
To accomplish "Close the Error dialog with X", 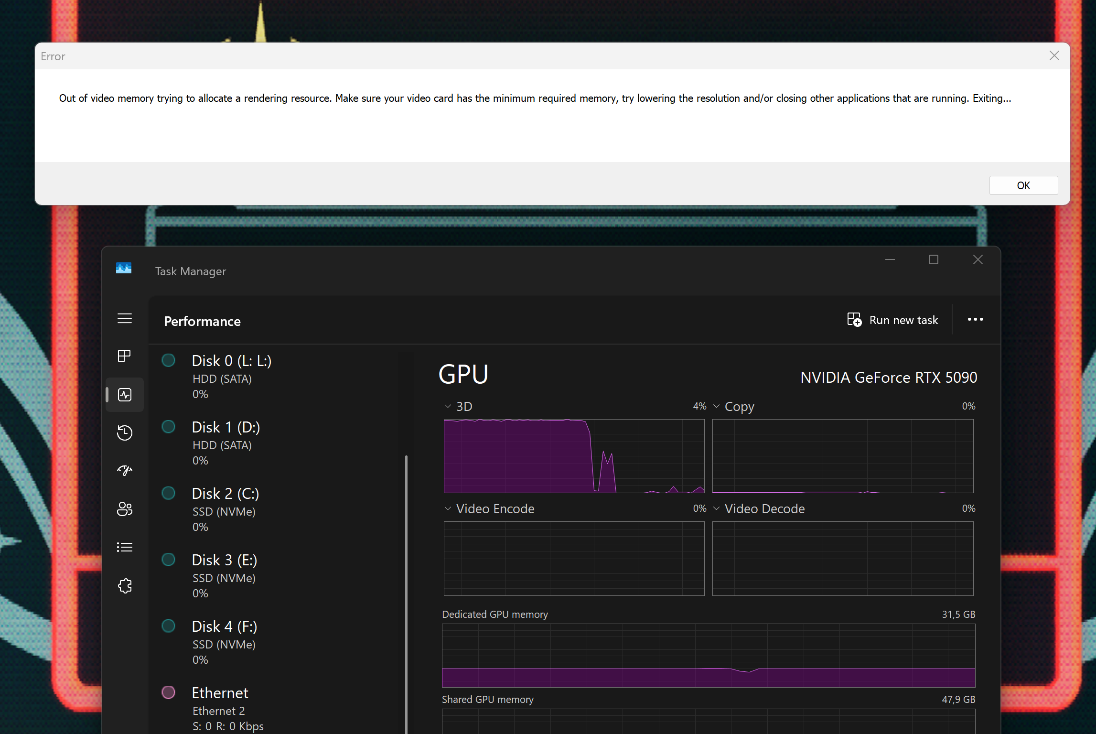I will pos(1054,56).
